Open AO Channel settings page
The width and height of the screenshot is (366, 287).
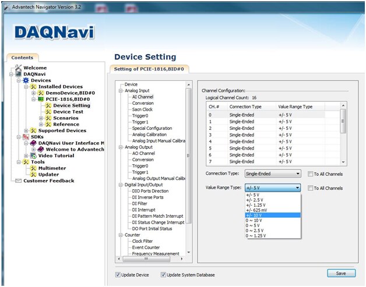click(143, 154)
